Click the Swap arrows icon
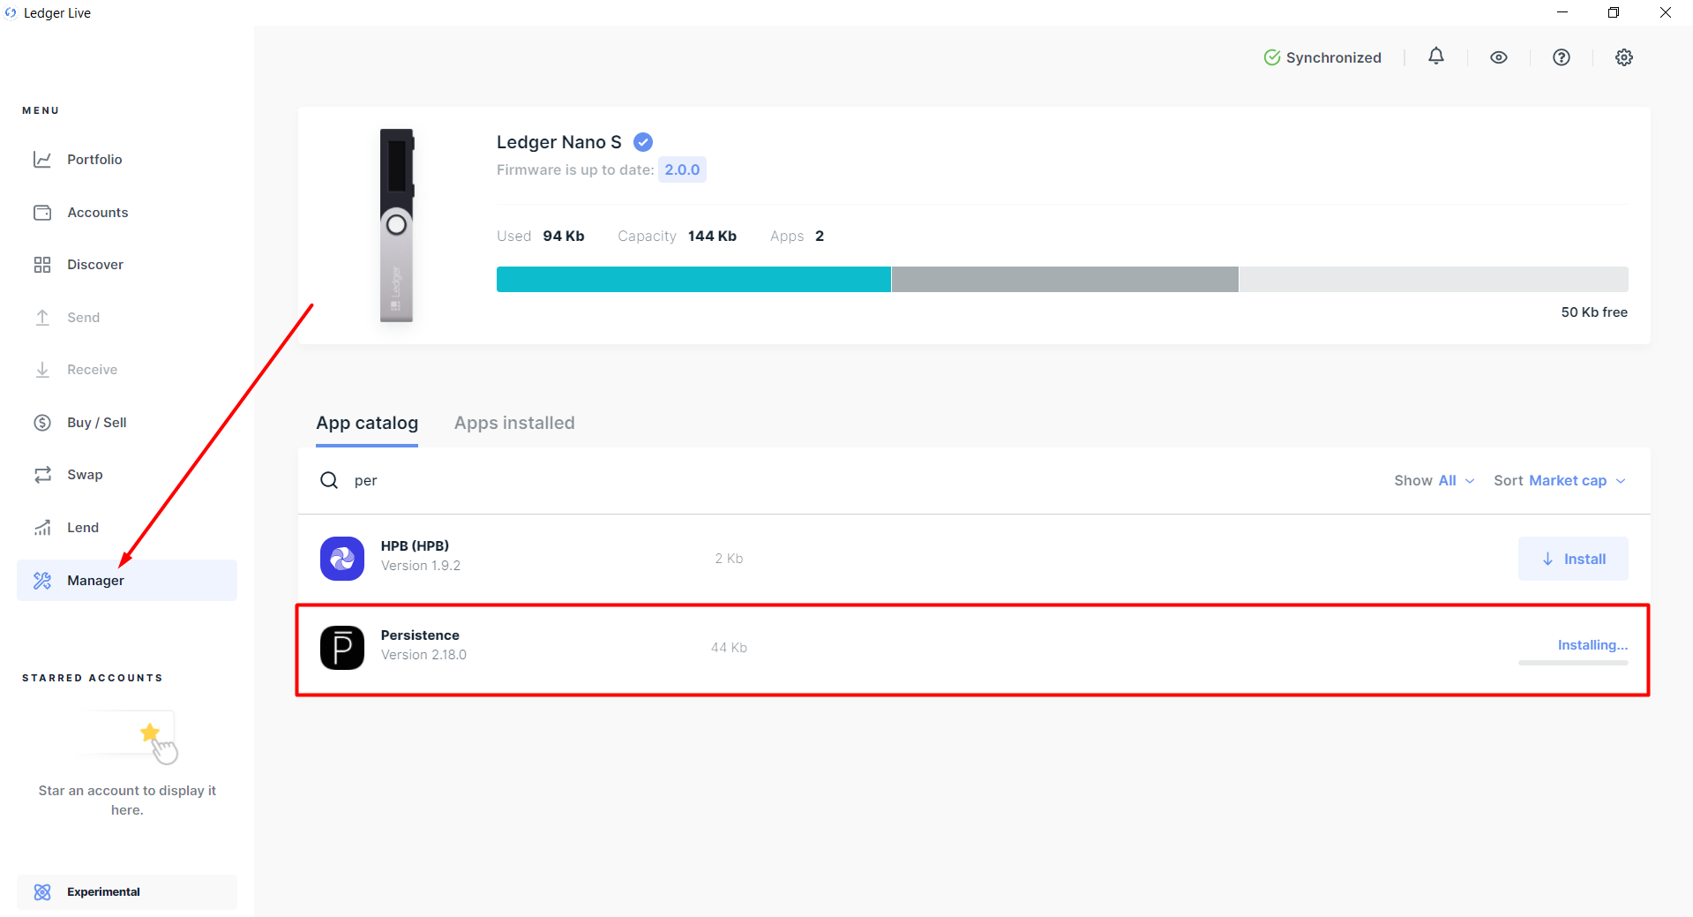 (x=42, y=475)
